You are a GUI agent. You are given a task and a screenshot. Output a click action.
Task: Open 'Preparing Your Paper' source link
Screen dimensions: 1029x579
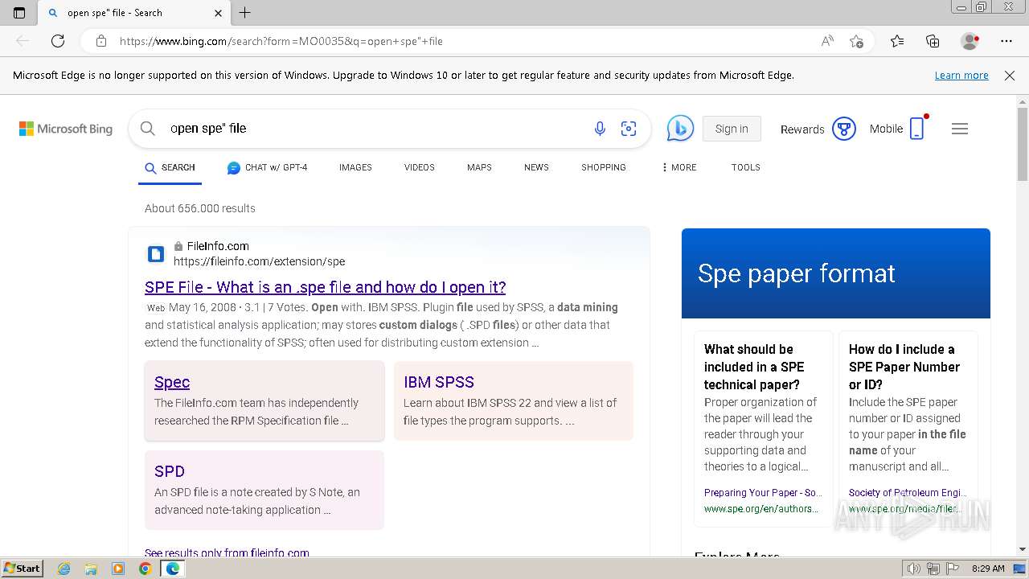763,493
